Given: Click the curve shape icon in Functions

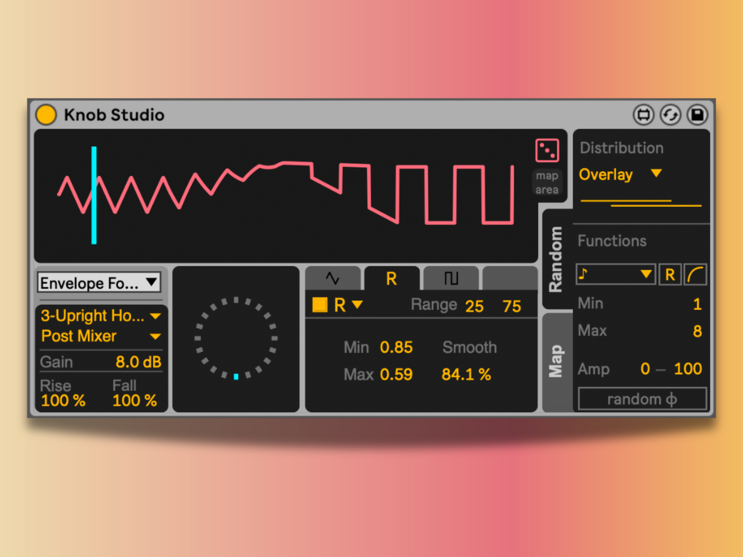Looking at the screenshot, I should [x=695, y=274].
